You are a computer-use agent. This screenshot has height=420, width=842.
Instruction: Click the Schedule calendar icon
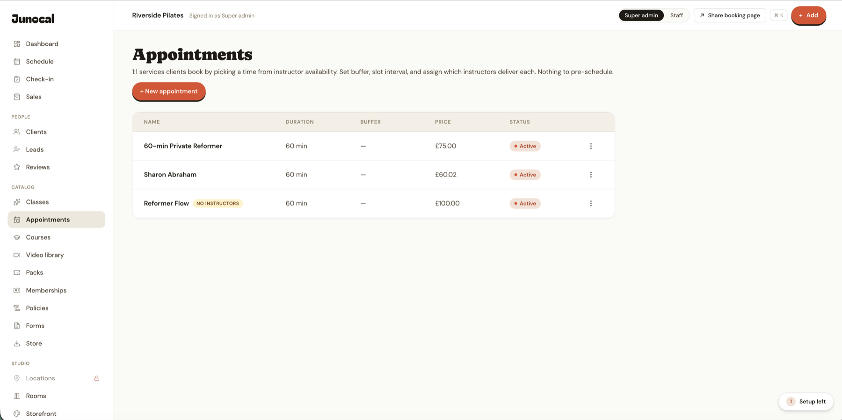pos(17,62)
